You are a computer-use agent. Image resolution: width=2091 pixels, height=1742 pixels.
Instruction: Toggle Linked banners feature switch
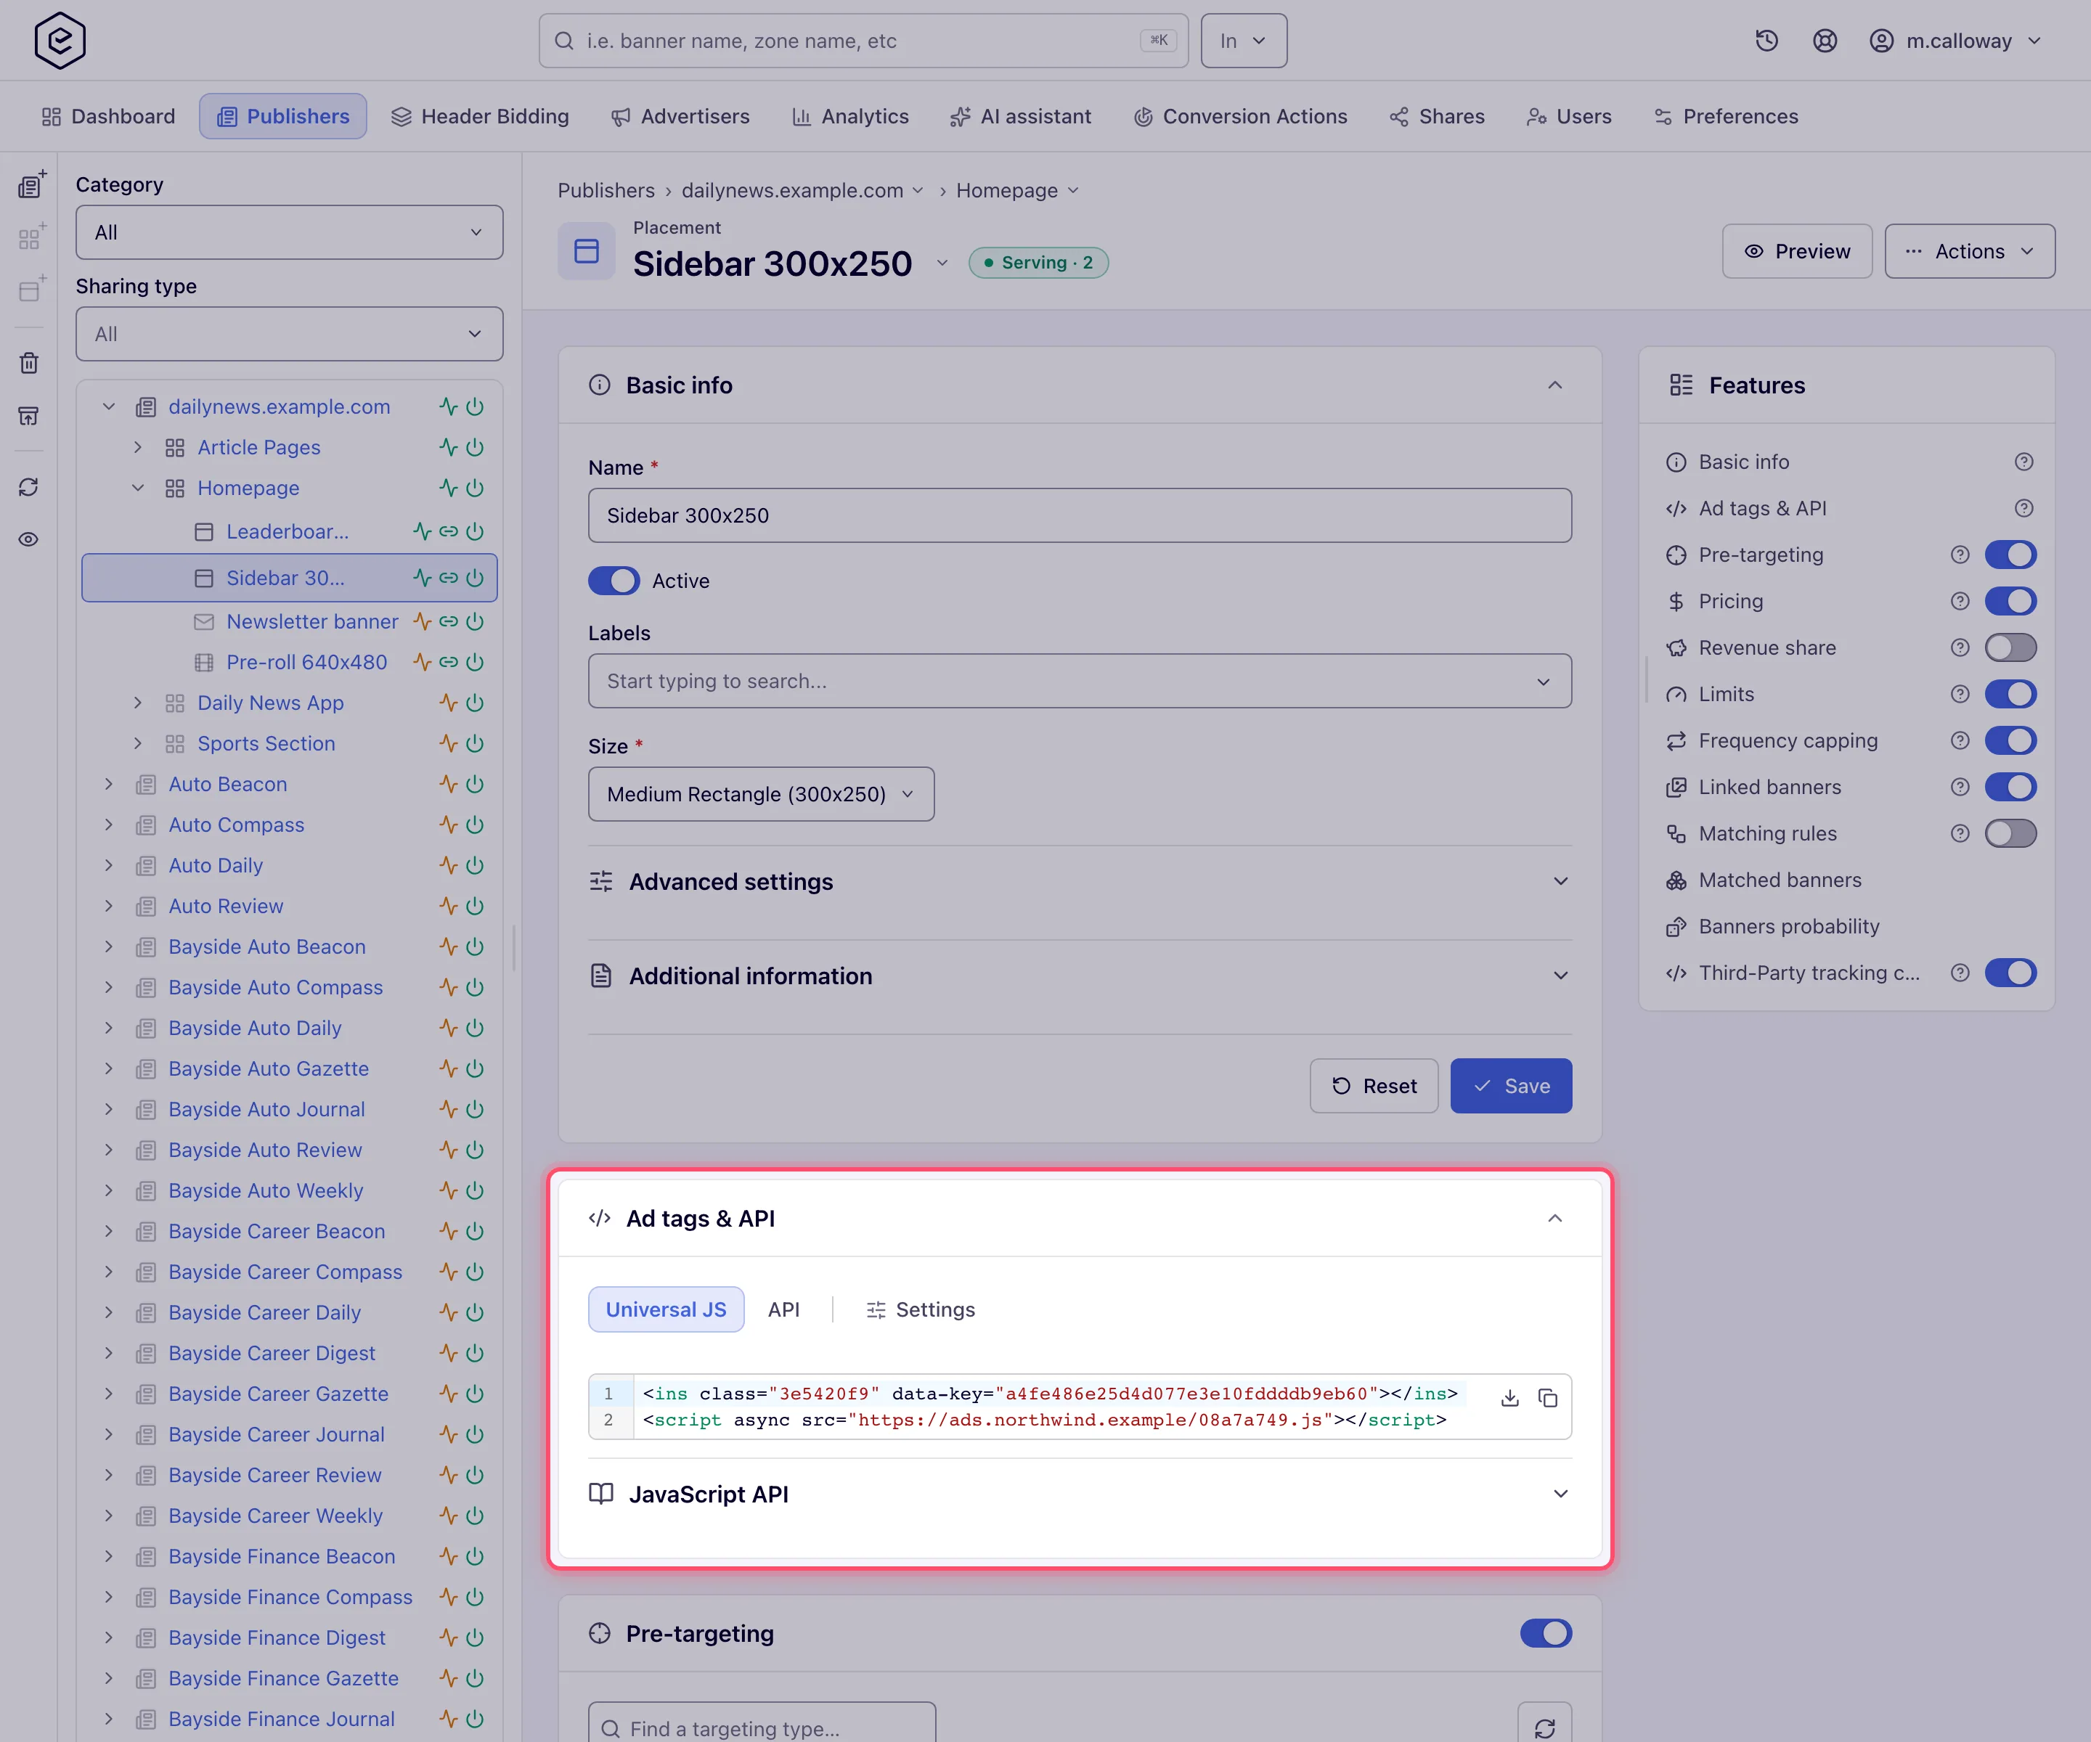tap(2010, 786)
